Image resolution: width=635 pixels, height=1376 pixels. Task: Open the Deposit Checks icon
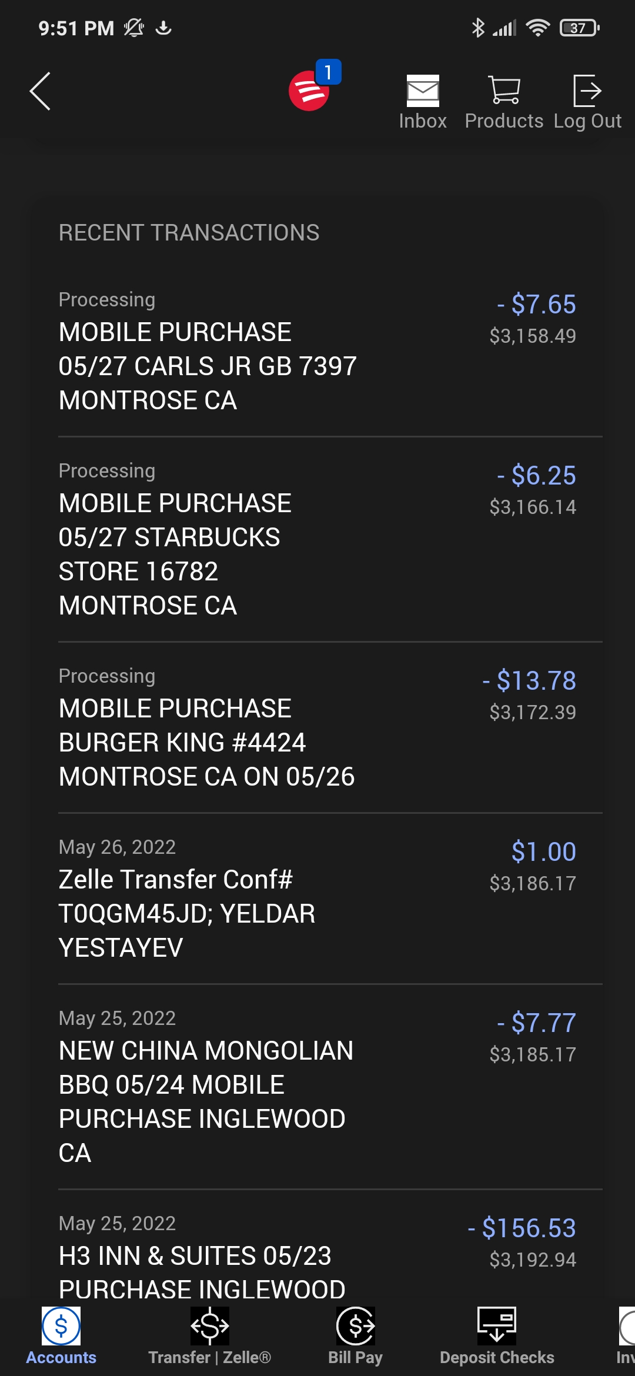pos(497,1326)
